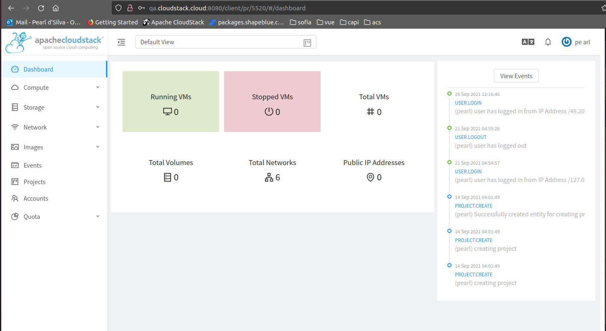Click the Apache CloudStack logo

tap(54, 42)
